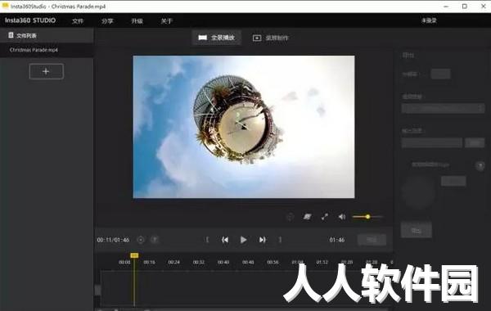Click the help question-mark icon in export panel
Viewport: 491px width, 311px height.
point(480,165)
